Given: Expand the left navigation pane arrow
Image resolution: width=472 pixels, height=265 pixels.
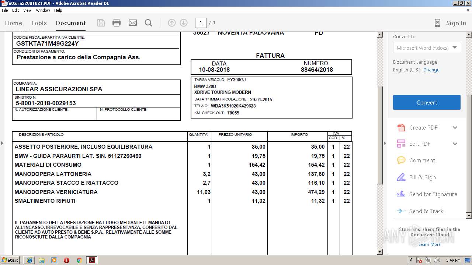Looking at the screenshot, I should click(x=2, y=143).
